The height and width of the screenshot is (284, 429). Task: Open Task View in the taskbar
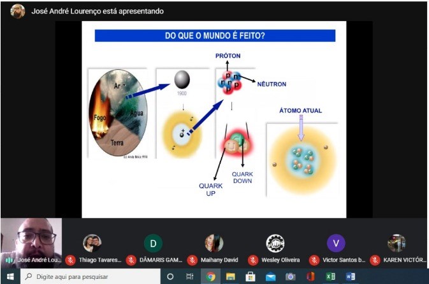[189, 277]
